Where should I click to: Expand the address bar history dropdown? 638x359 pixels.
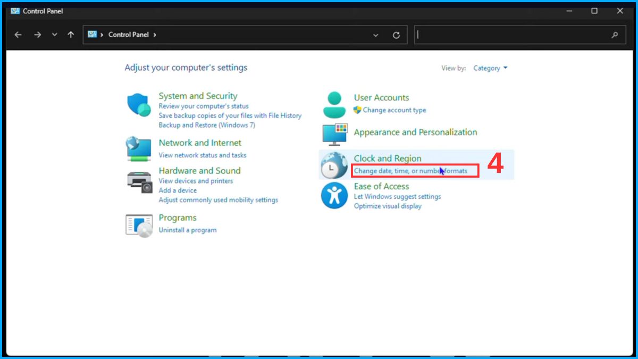coord(376,35)
